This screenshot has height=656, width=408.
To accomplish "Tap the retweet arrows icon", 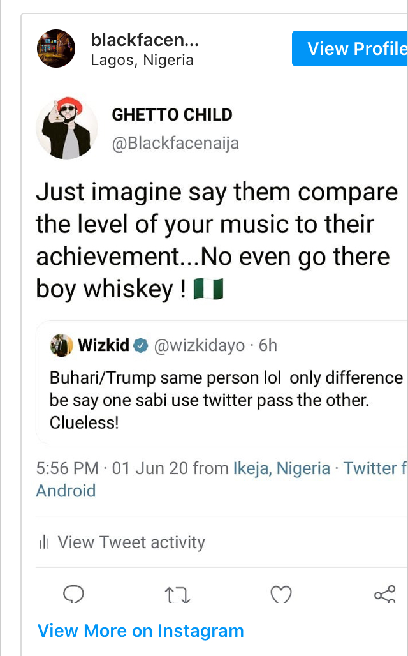I will (x=177, y=595).
